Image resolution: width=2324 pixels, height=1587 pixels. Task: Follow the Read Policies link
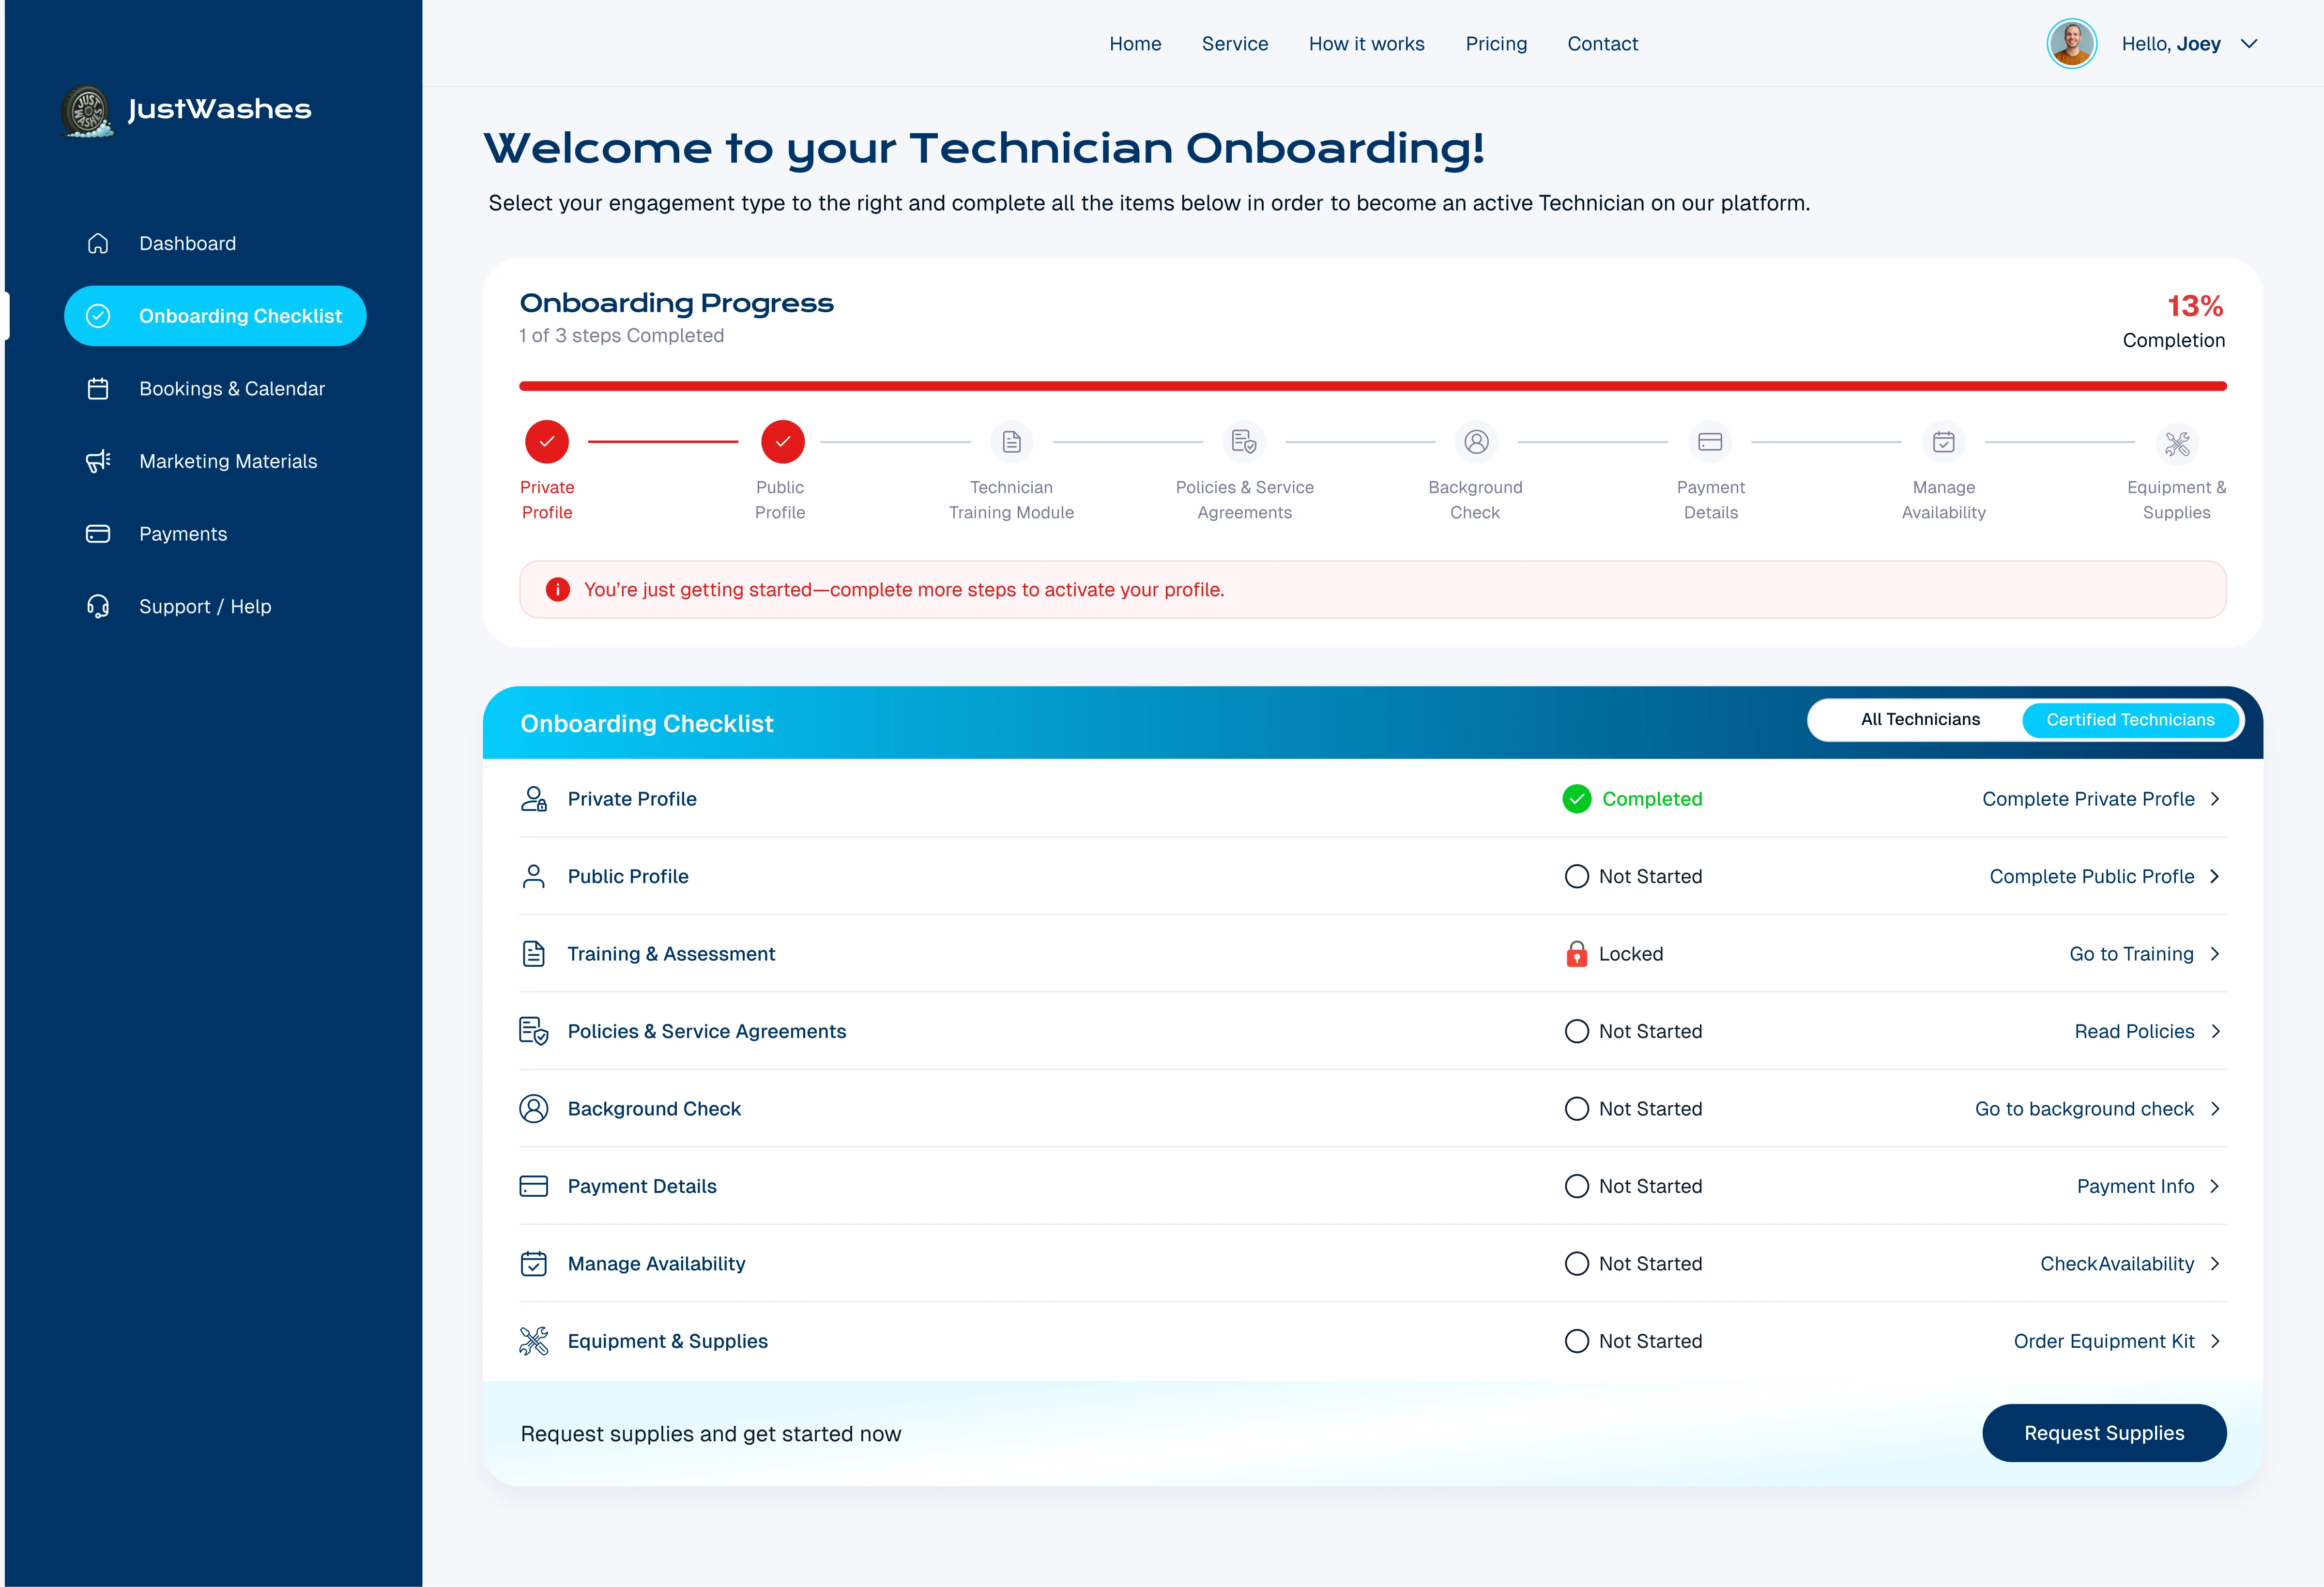(2134, 1031)
